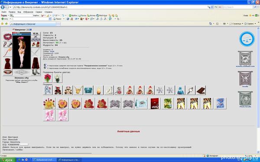Click the Print toolbar icon

(224, 24)
